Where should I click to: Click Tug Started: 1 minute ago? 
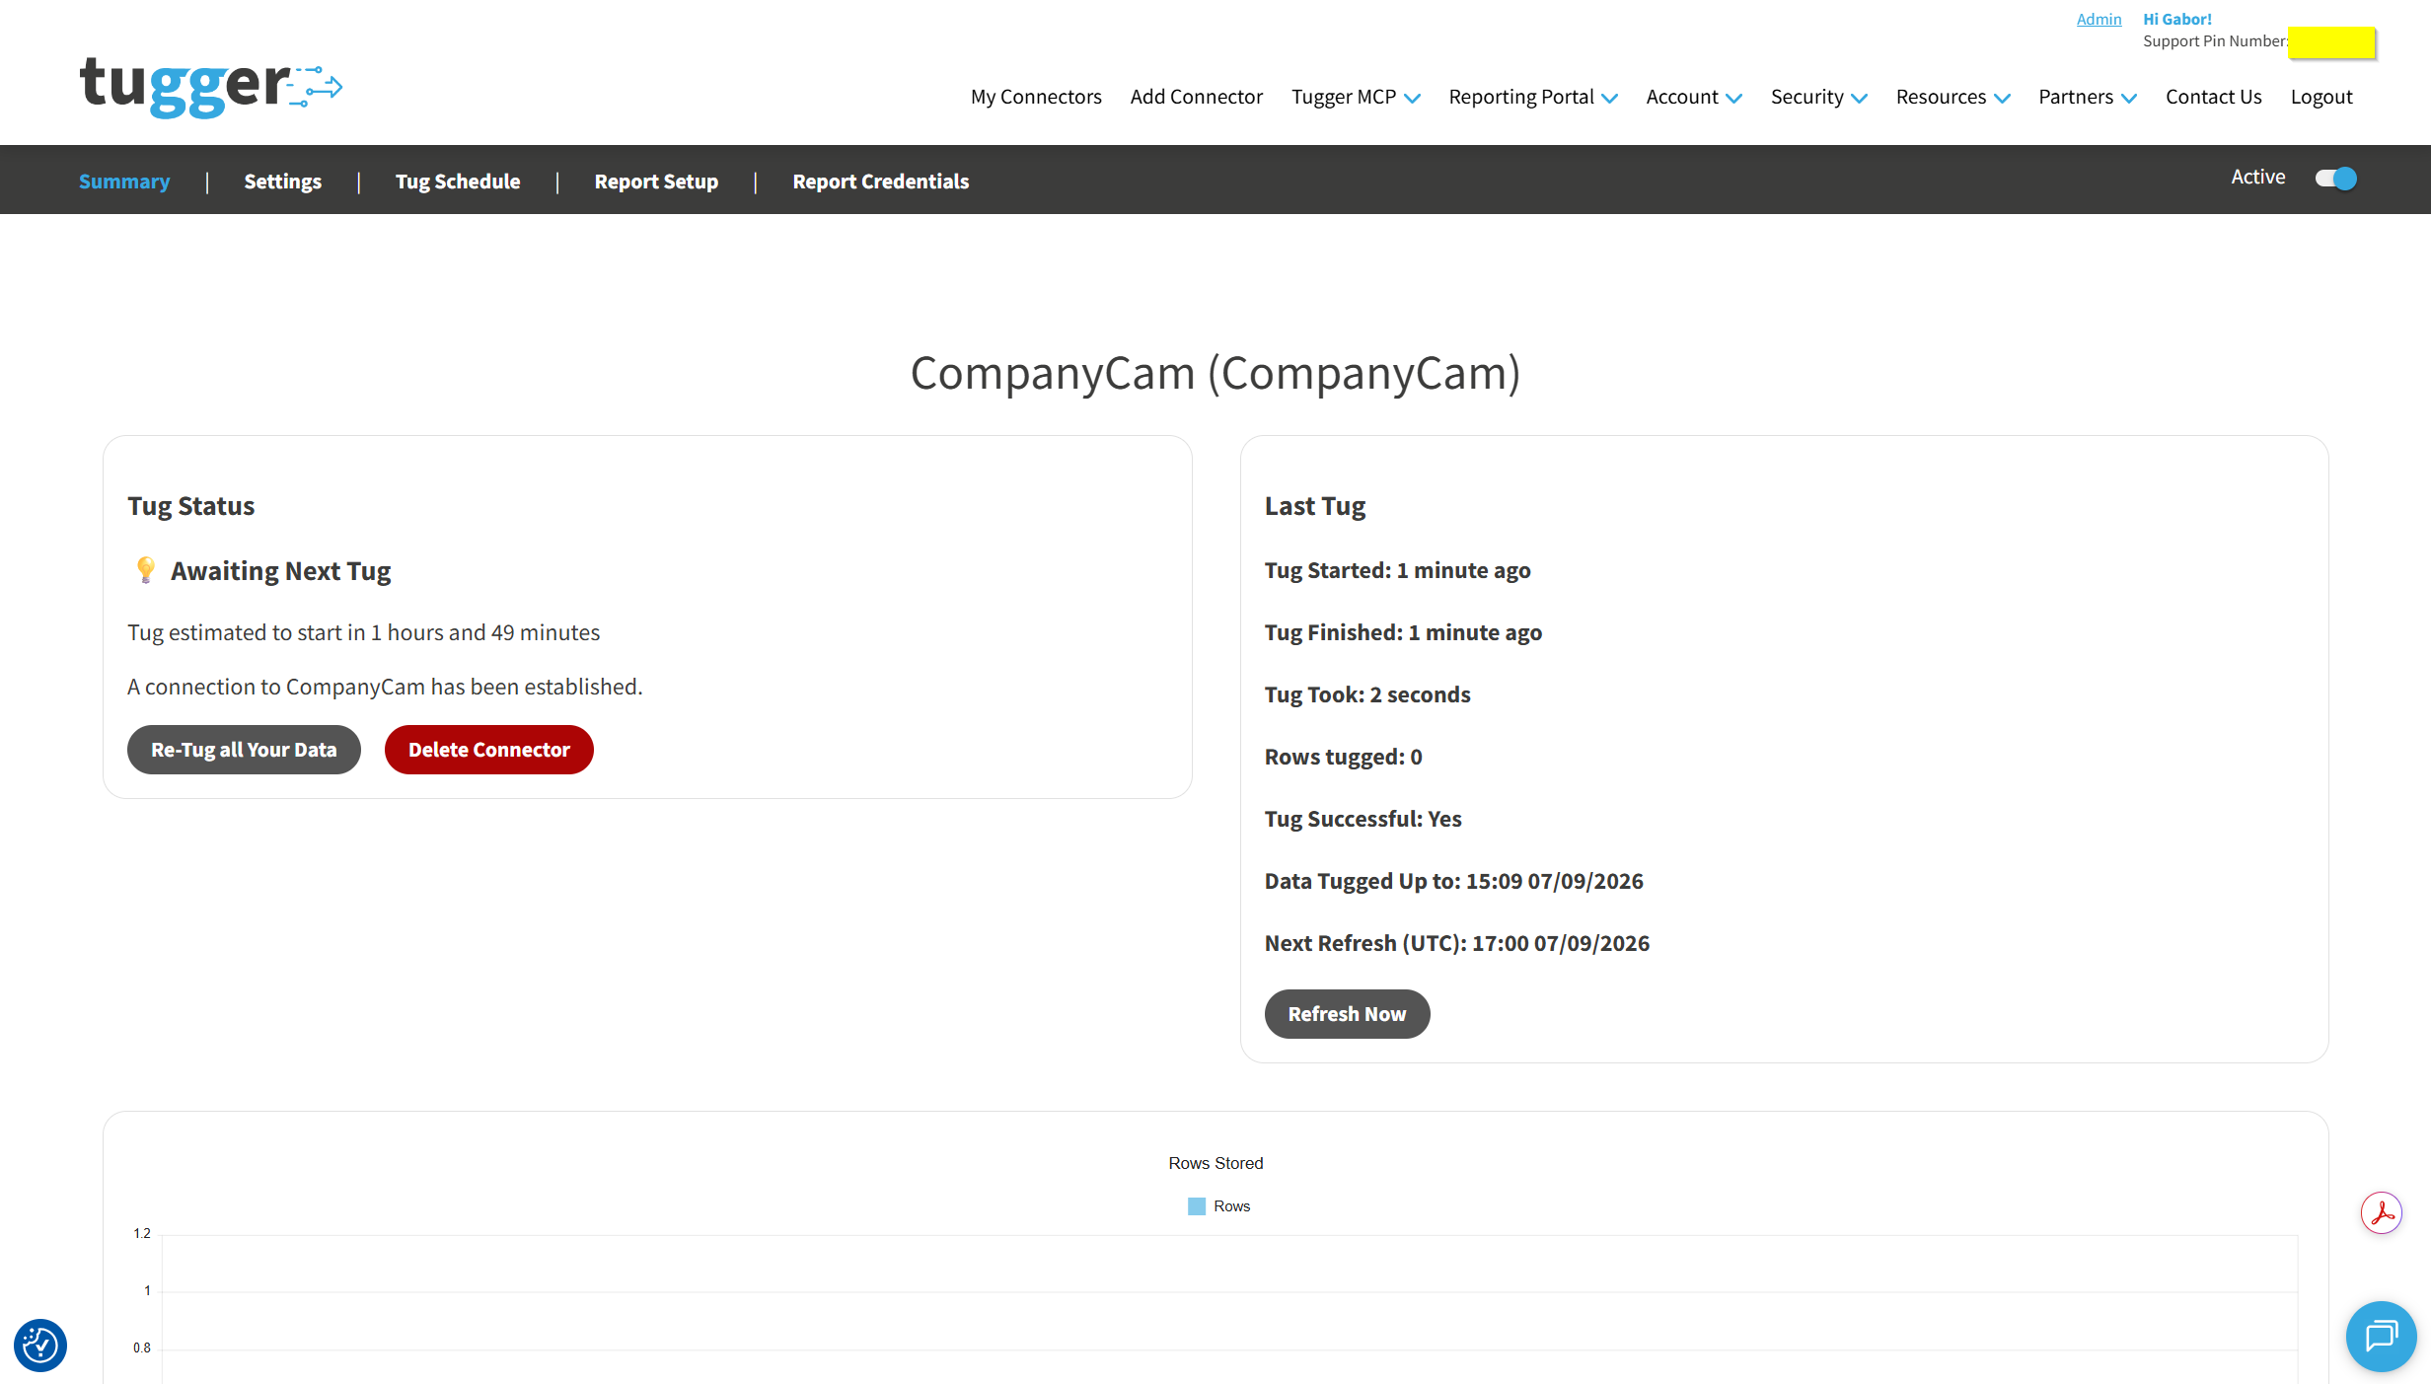pyautogui.click(x=1397, y=570)
